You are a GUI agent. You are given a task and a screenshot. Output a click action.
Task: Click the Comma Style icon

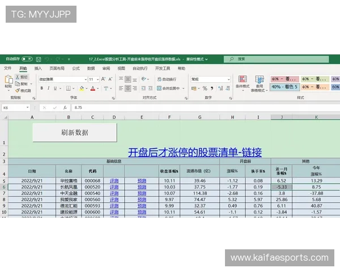pos(212,88)
